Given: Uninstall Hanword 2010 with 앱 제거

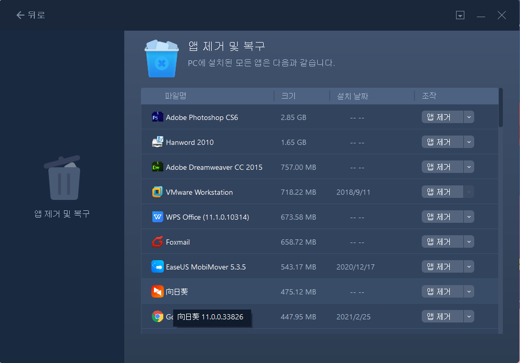Looking at the screenshot, I should point(442,142).
